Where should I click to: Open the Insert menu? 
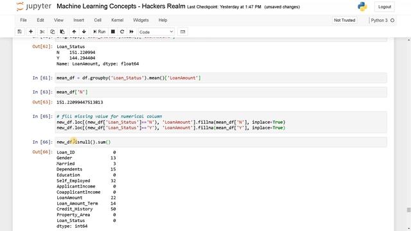(78, 20)
